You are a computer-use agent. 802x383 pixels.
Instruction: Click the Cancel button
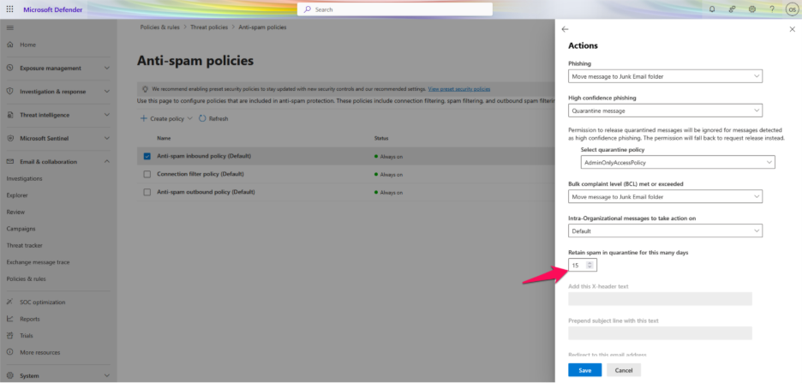pyautogui.click(x=624, y=370)
